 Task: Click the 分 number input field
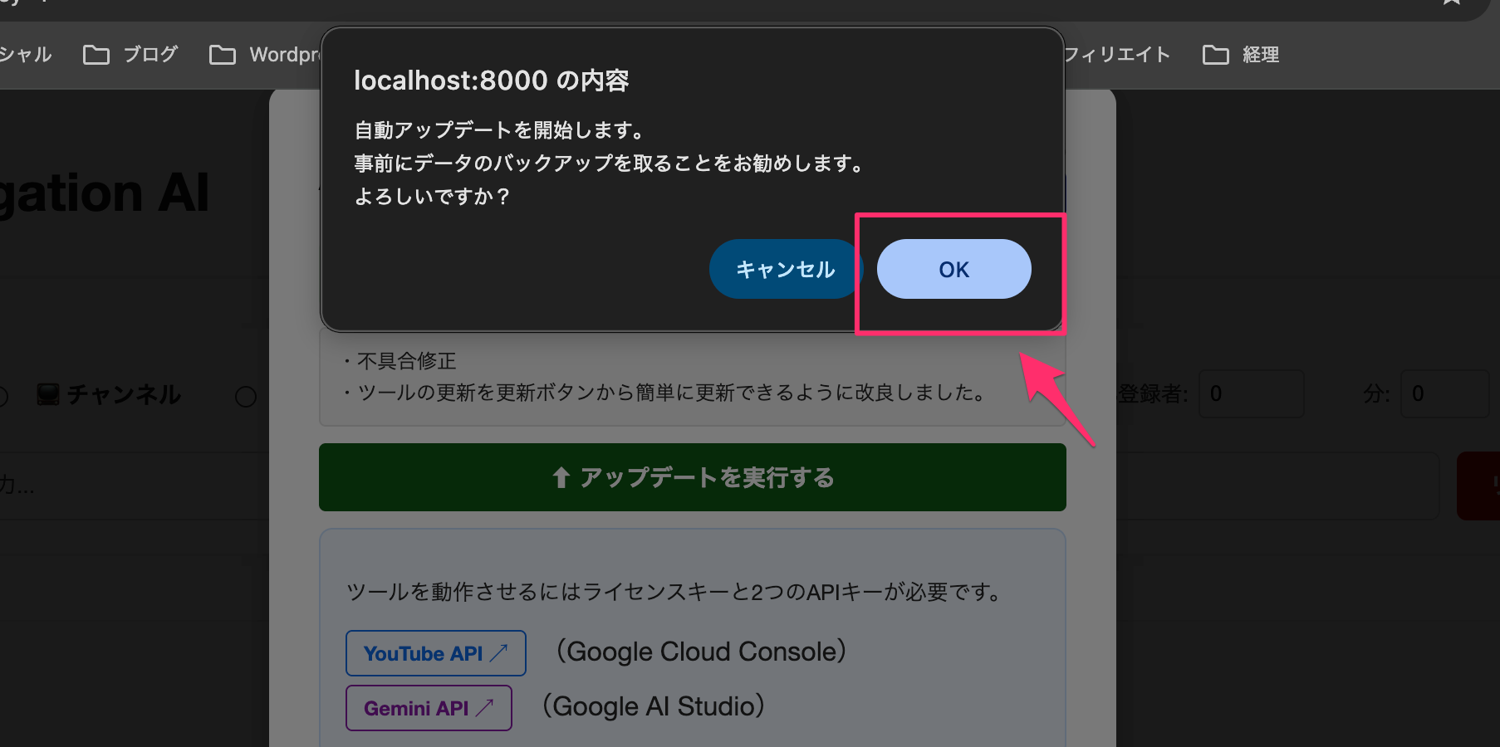[1445, 393]
